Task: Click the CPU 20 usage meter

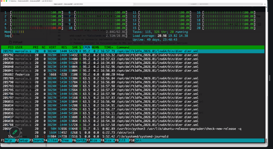Action: pyautogui.click(x=226, y=28)
